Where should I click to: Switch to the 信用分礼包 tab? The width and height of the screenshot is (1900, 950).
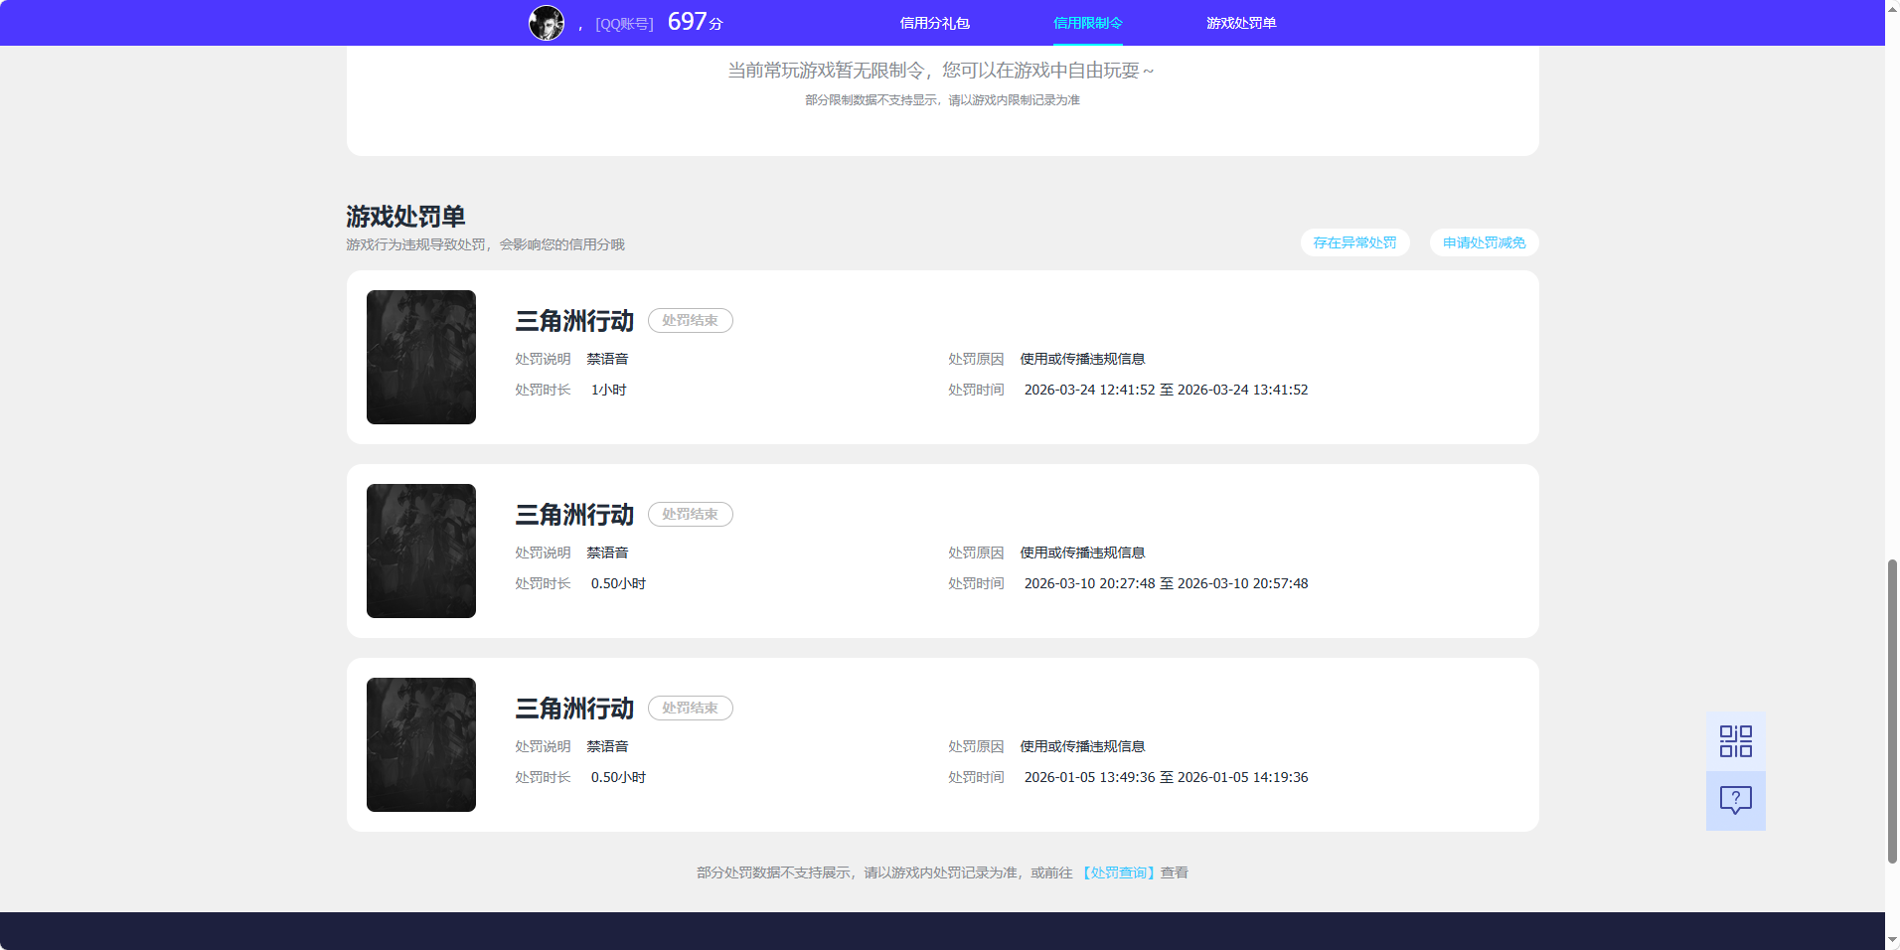pos(934,22)
